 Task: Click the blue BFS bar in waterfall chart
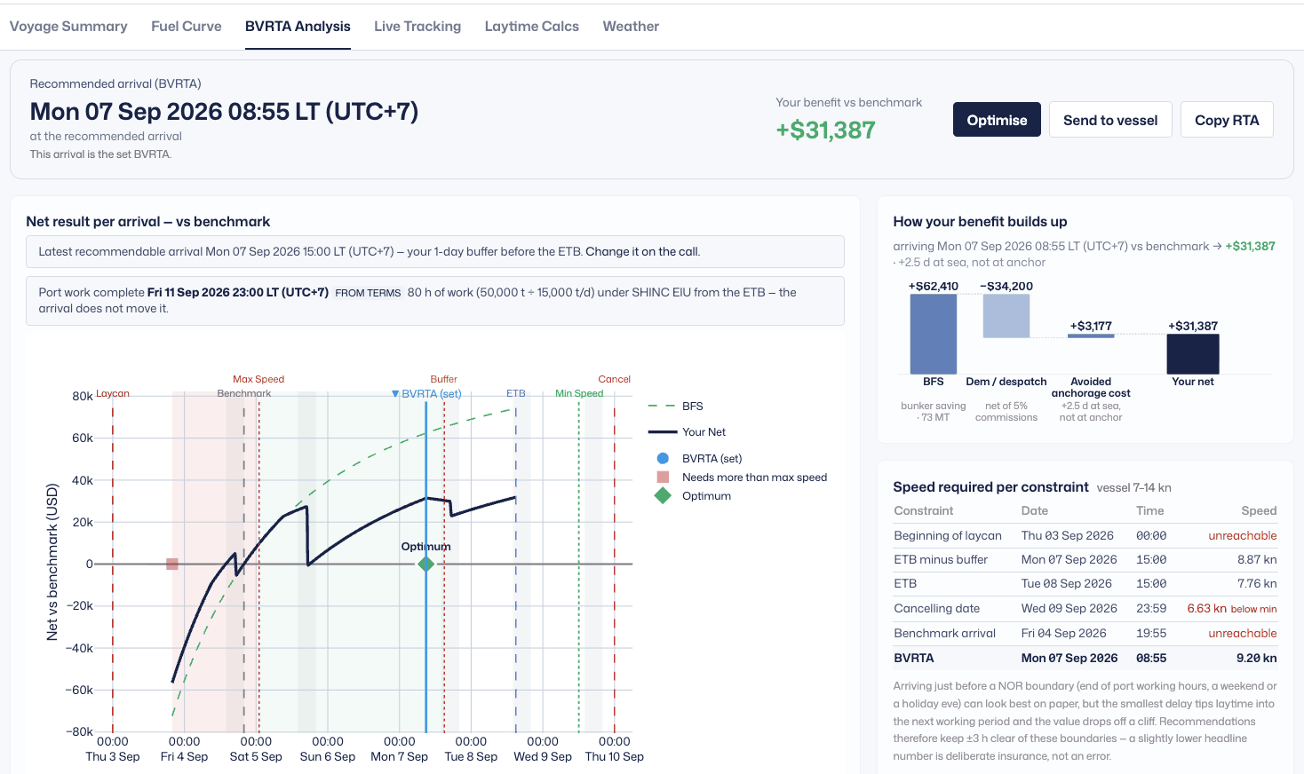[934, 334]
